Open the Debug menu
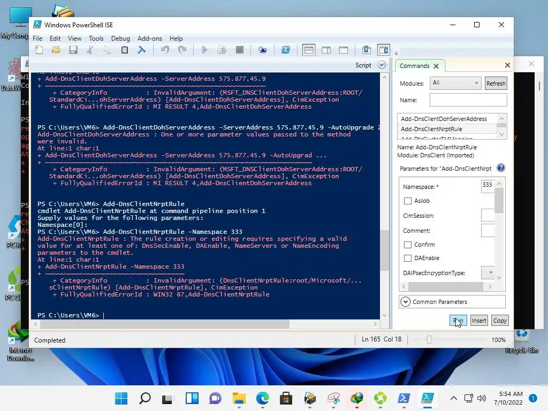The image size is (548, 411). (120, 39)
